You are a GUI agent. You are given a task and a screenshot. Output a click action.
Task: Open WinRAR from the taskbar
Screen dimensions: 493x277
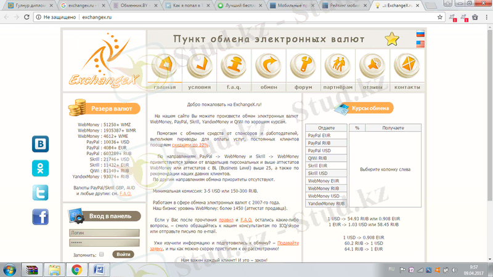32,270
